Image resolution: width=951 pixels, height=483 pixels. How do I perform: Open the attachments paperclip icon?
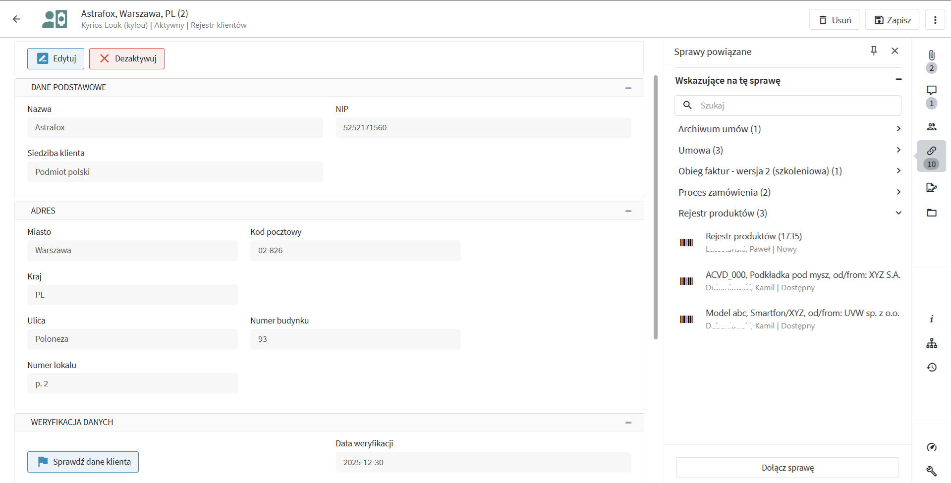click(x=931, y=55)
